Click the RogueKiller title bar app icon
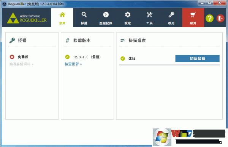The image size is (228, 147). click(x=4, y=4)
